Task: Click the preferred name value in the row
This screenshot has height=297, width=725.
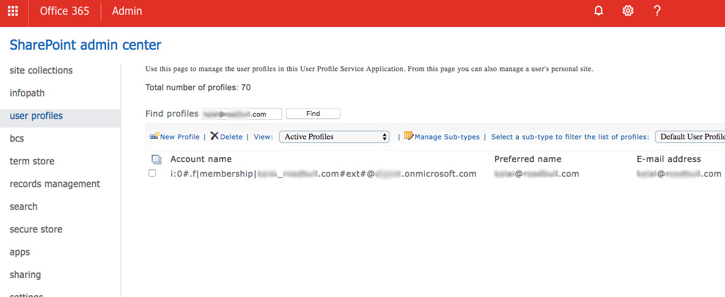Action: tap(536, 174)
